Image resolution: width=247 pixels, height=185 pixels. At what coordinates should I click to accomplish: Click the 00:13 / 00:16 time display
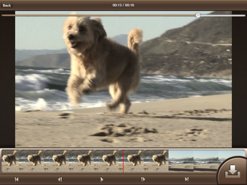(x=123, y=5)
